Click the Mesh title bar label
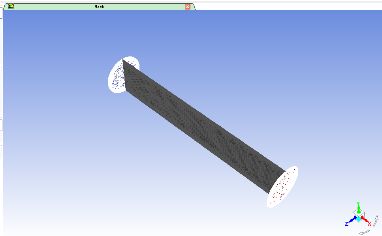 [99, 7]
